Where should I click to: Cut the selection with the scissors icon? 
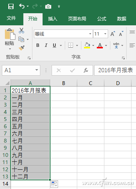pos(21,31)
